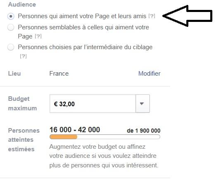Select the 'Personnes semblables à celles' radio button
Screen dimensions: 221x181
(x=11, y=27)
